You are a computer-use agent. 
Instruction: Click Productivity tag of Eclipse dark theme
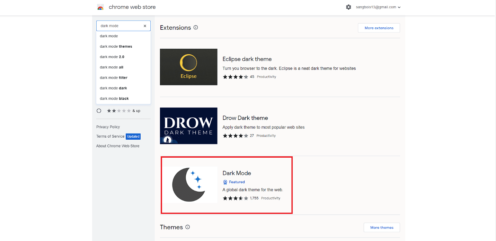tap(266, 77)
